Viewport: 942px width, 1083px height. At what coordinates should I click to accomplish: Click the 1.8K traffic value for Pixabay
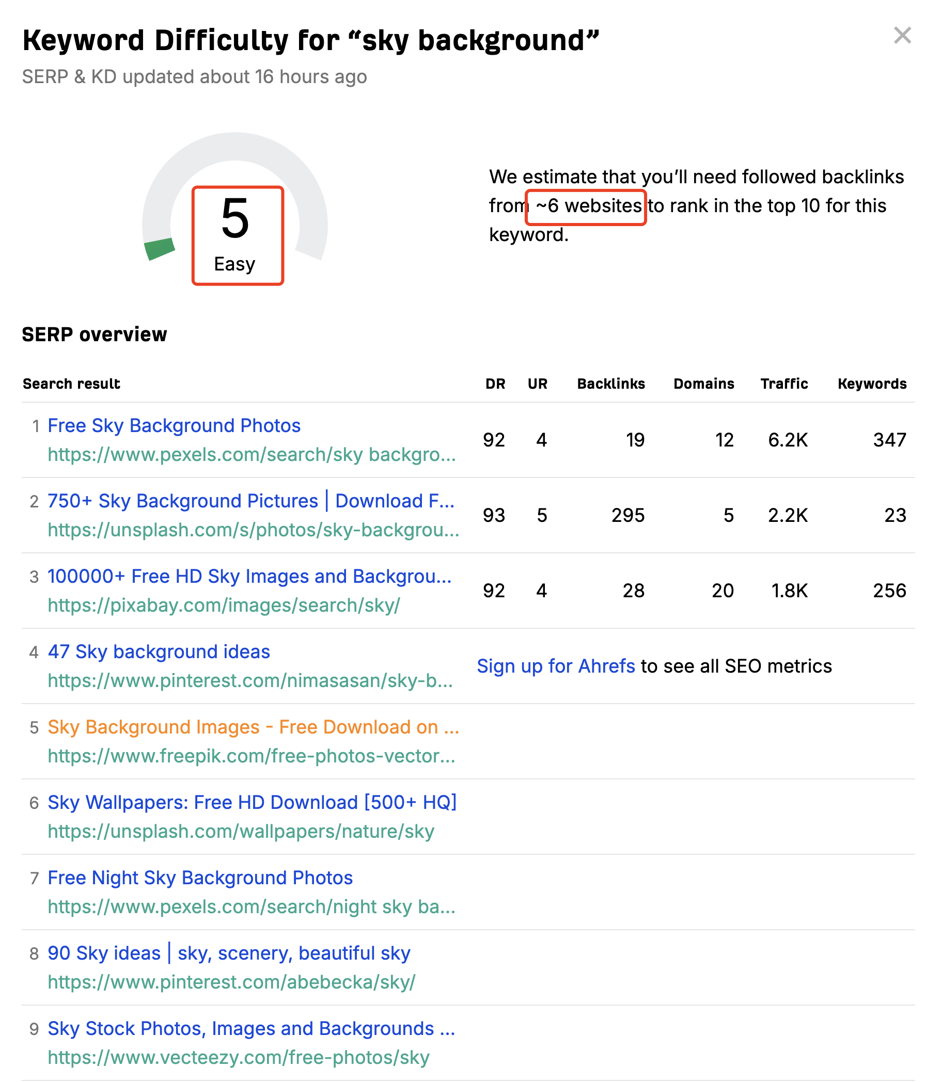(x=789, y=590)
